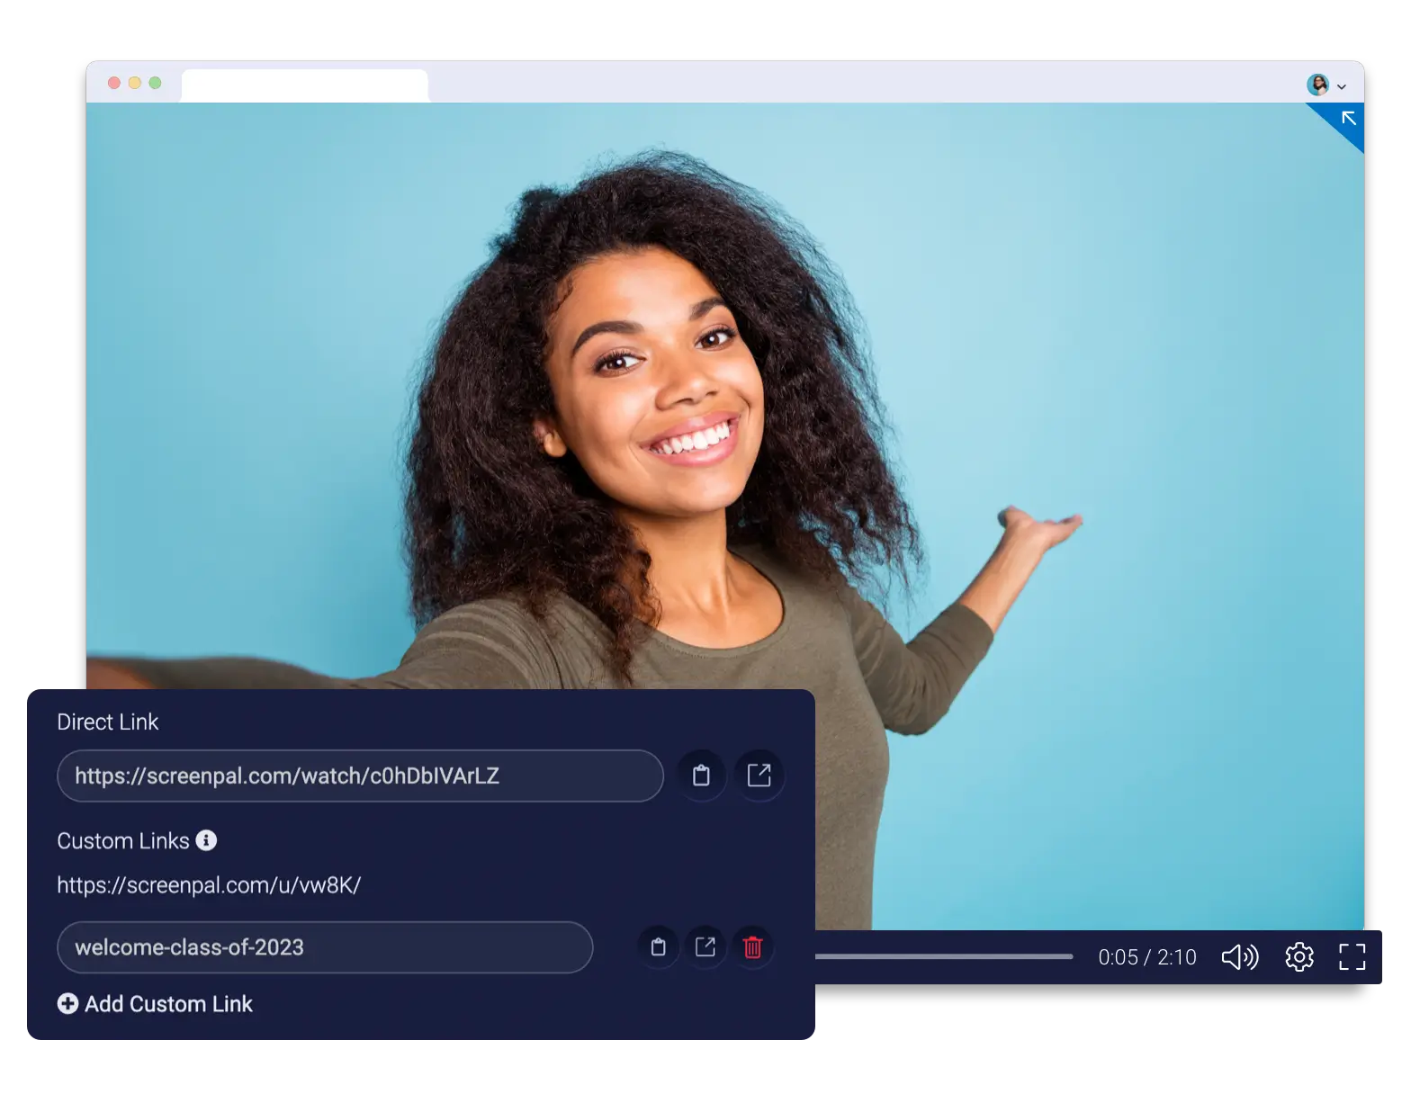Delete the welcome-class-of-2023 custom link
This screenshot has width=1402, height=1103.
pos(754,946)
